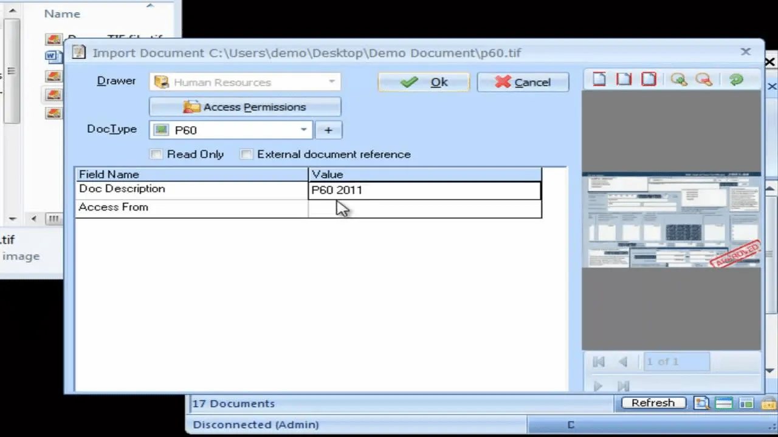
Task: Click the P60 document preview thumbnail
Action: pyautogui.click(x=671, y=220)
